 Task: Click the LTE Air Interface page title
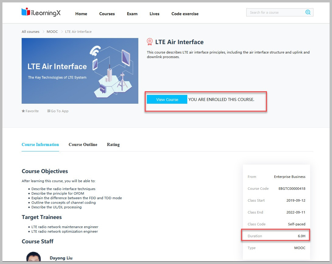179,42
